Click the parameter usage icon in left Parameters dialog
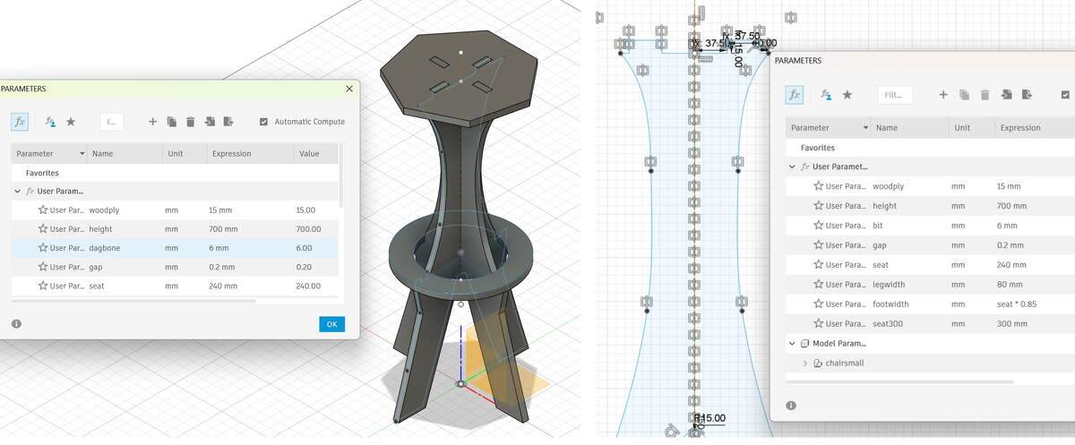This screenshot has width=1075, height=445. point(50,122)
